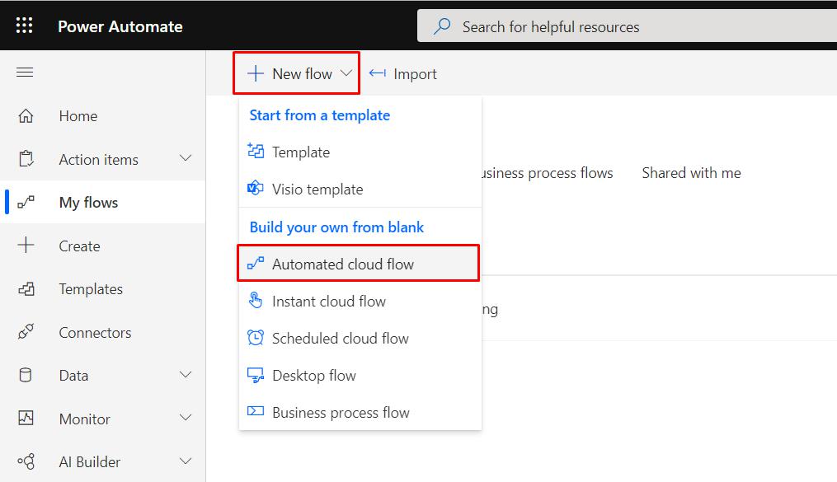Choose Template from the dropdown
This screenshot has height=482, width=837.
(x=360, y=152)
